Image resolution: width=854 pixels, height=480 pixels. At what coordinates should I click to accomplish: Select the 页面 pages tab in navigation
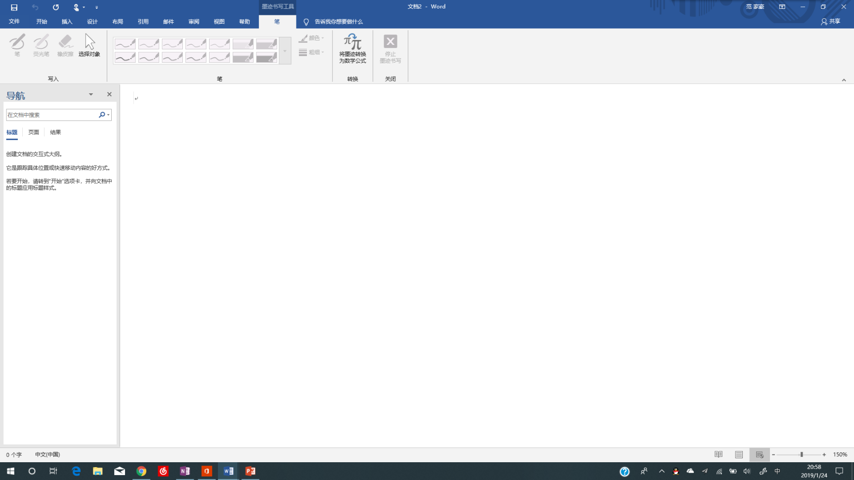coord(34,132)
